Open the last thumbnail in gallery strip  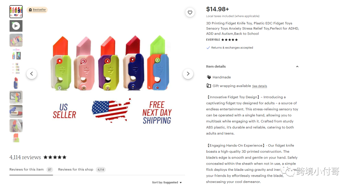pos(16,138)
